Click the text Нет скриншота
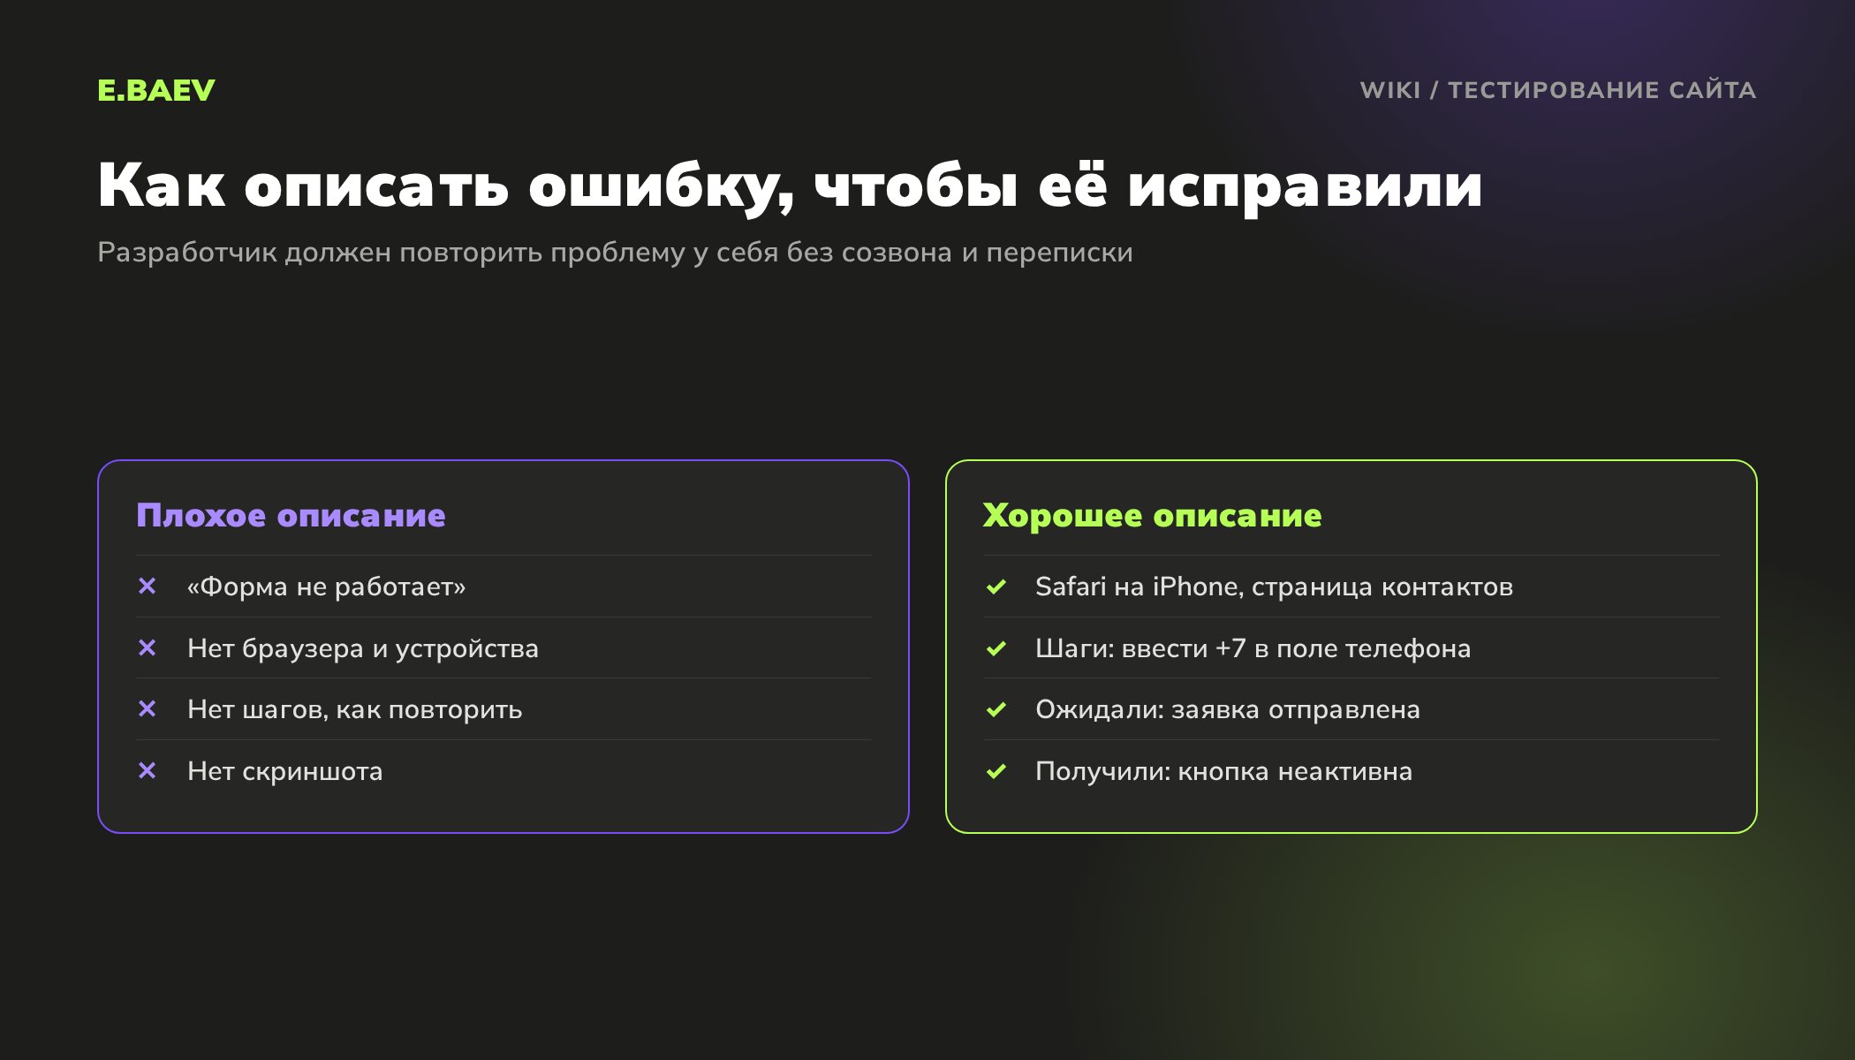Screen dimensions: 1855x1060 (285, 771)
